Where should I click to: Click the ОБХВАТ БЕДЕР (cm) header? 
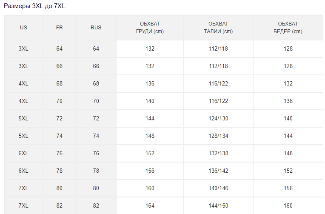(288, 28)
